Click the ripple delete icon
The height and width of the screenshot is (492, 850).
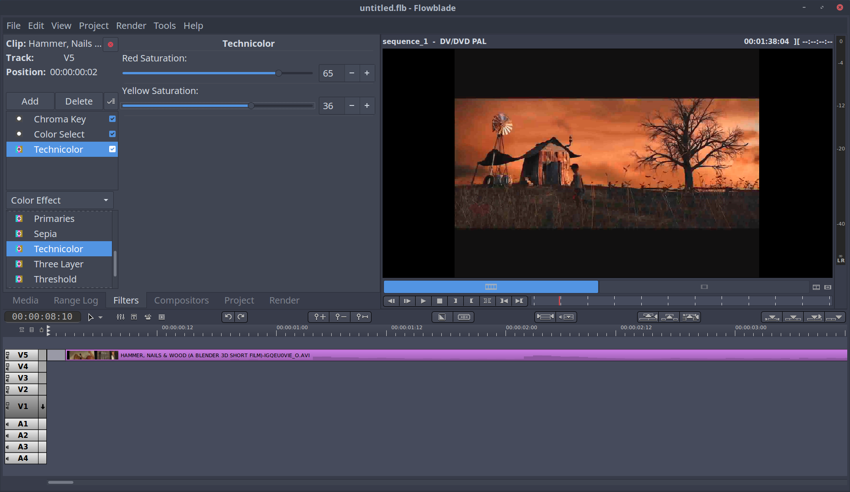pyautogui.click(x=690, y=317)
